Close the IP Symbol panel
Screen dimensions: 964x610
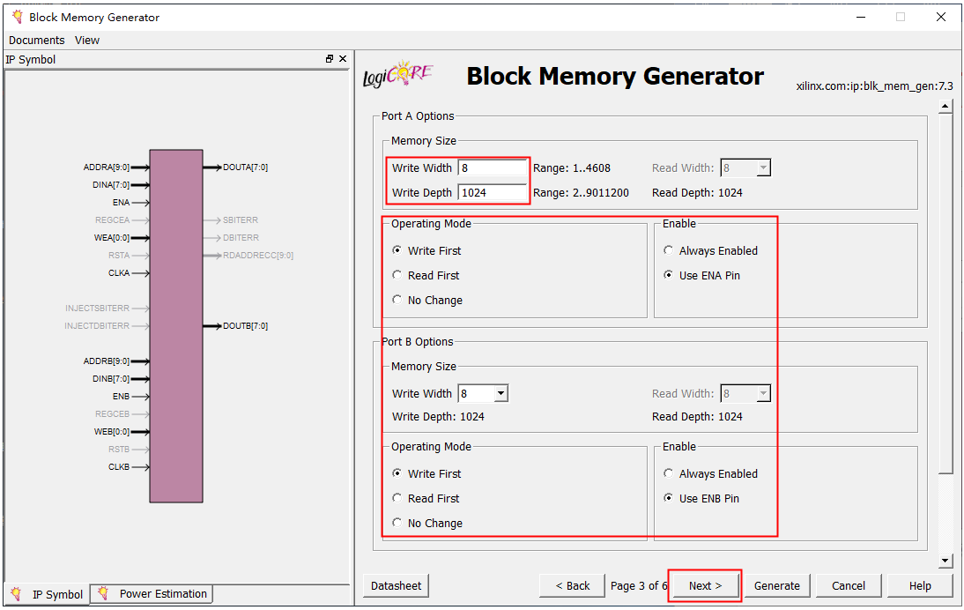(x=343, y=59)
